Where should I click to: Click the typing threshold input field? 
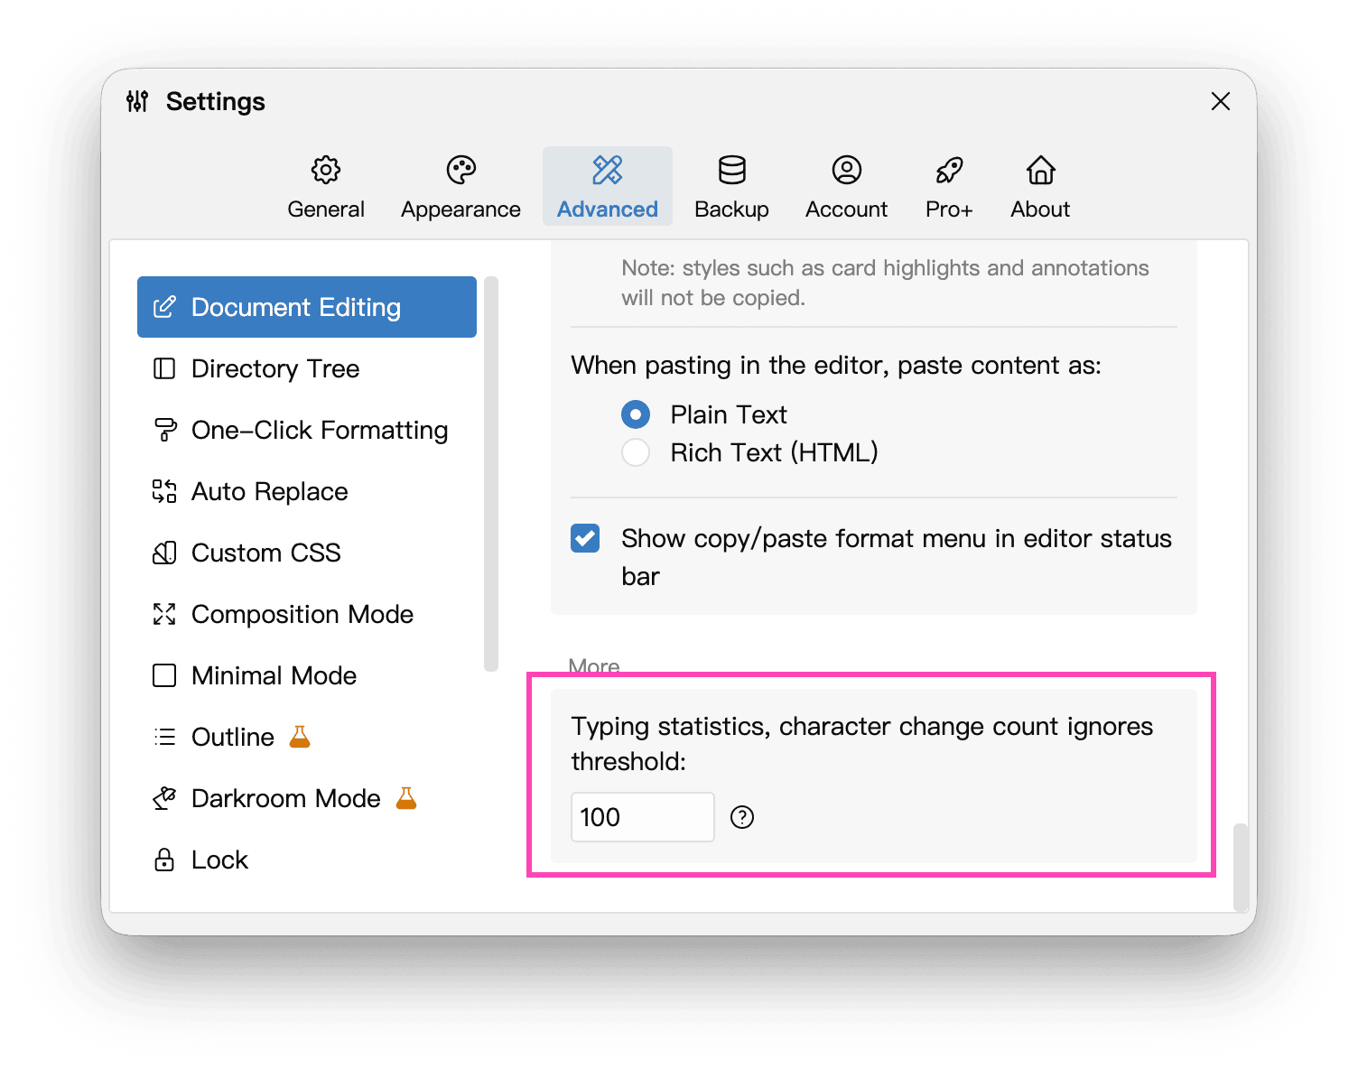tap(642, 817)
